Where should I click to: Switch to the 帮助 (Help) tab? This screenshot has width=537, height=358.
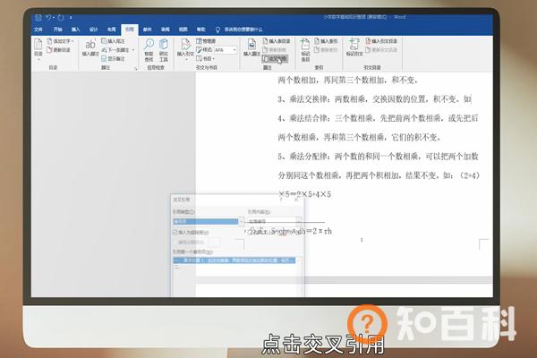[x=201, y=30]
